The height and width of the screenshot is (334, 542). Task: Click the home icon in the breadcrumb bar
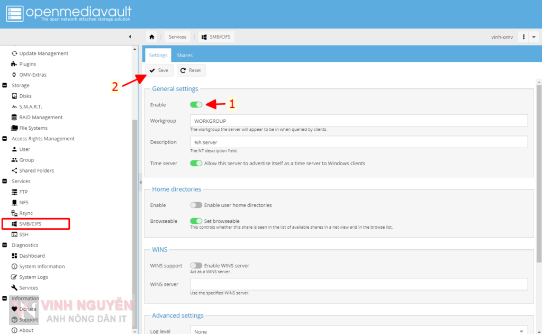coord(153,37)
